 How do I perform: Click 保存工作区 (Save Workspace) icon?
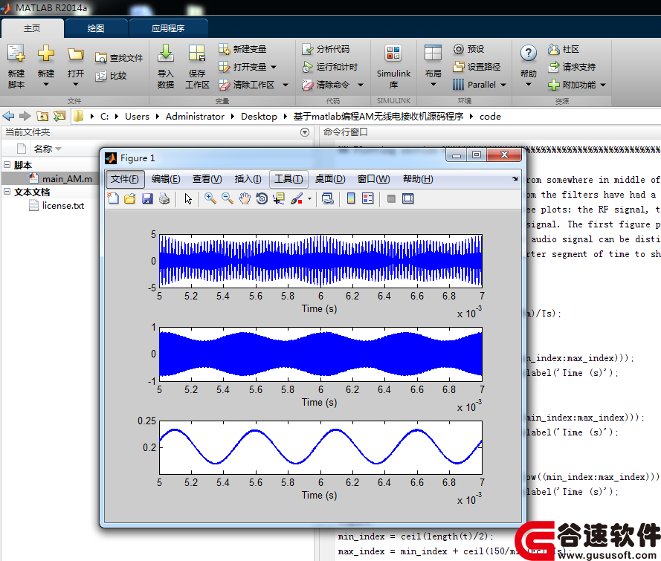point(197,67)
